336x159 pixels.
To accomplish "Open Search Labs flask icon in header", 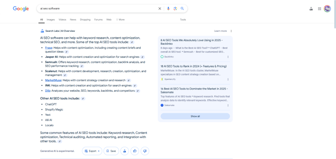I will pyautogui.click(x=311, y=9).
